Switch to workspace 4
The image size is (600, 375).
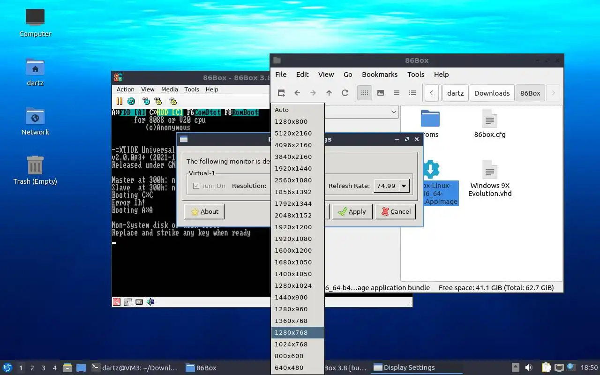coord(54,368)
